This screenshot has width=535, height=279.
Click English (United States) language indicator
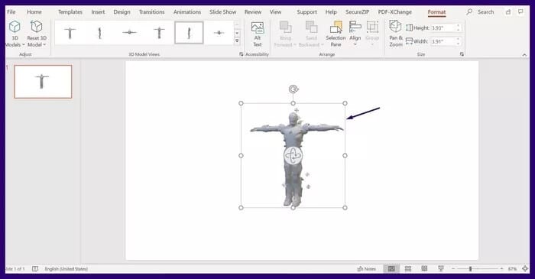point(66,269)
